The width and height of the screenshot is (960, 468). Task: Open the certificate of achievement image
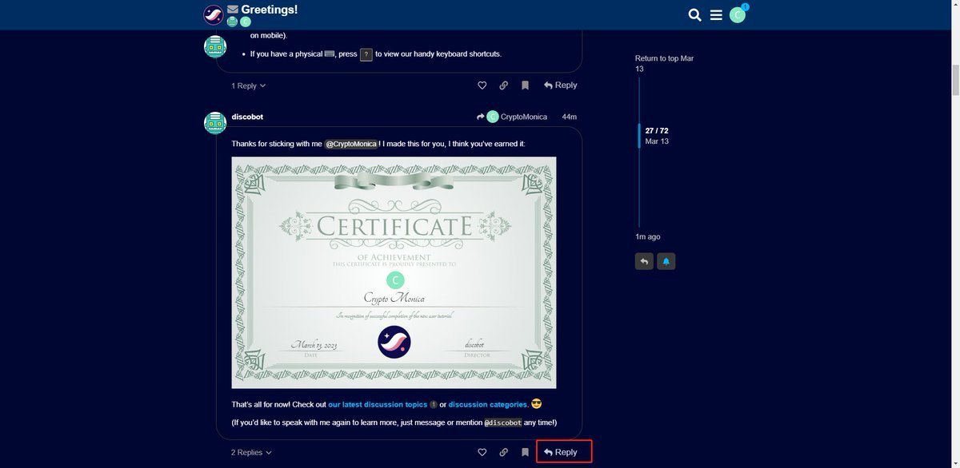point(394,272)
